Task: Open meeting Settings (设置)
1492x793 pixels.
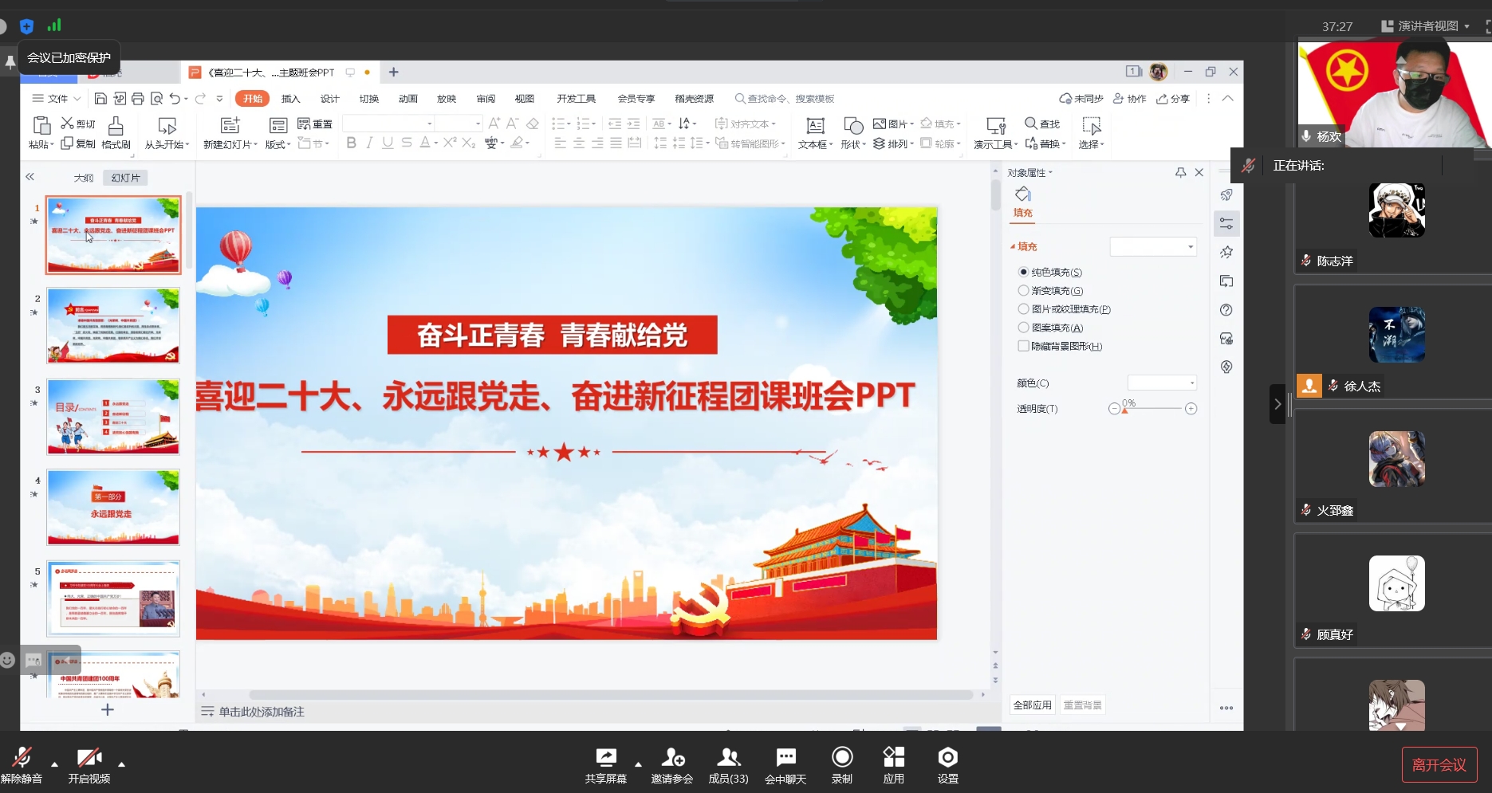Action: 948,766
